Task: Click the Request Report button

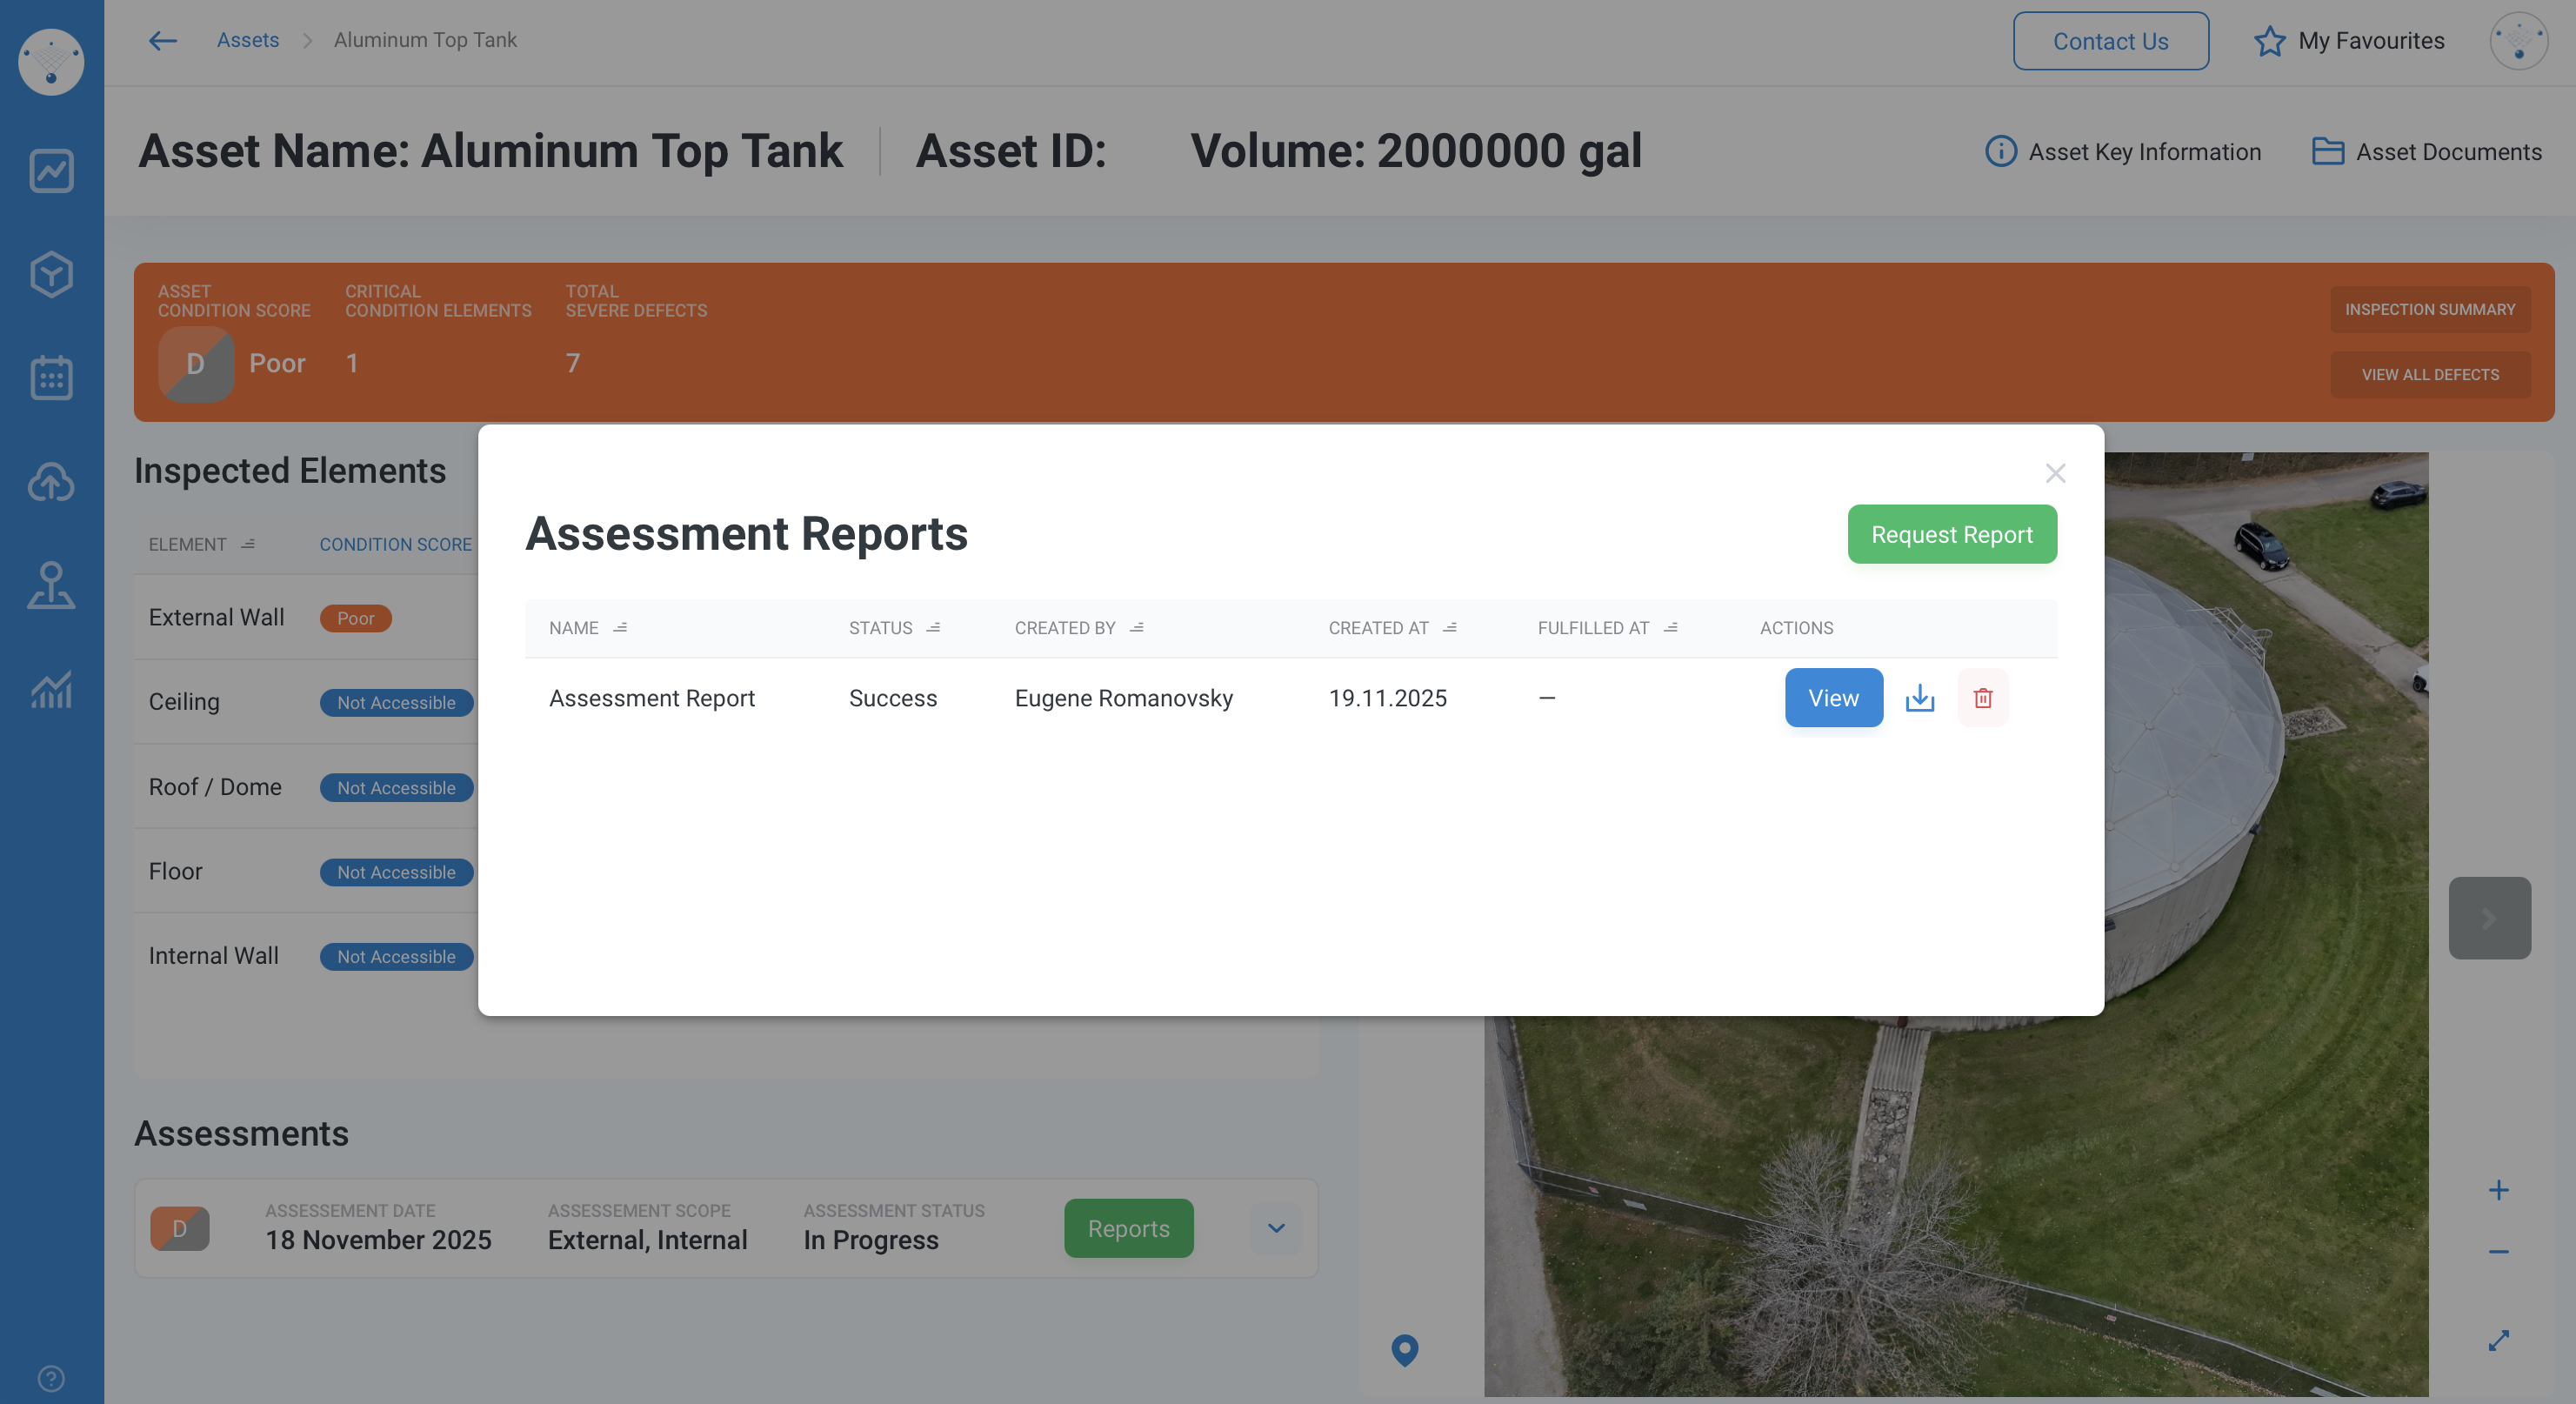Action: [x=1951, y=535]
